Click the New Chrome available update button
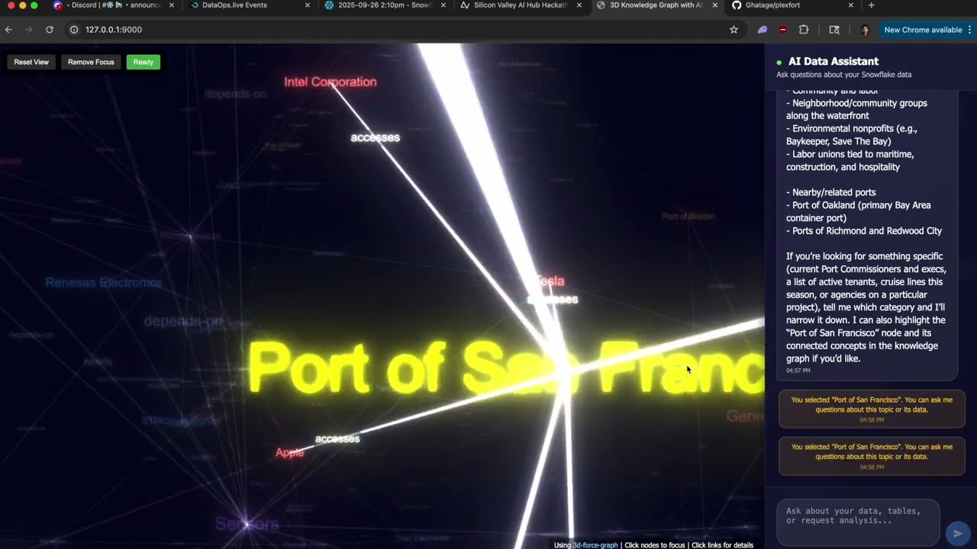Image resolution: width=977 pixels, height=549 pixels. tap(923, 30)
